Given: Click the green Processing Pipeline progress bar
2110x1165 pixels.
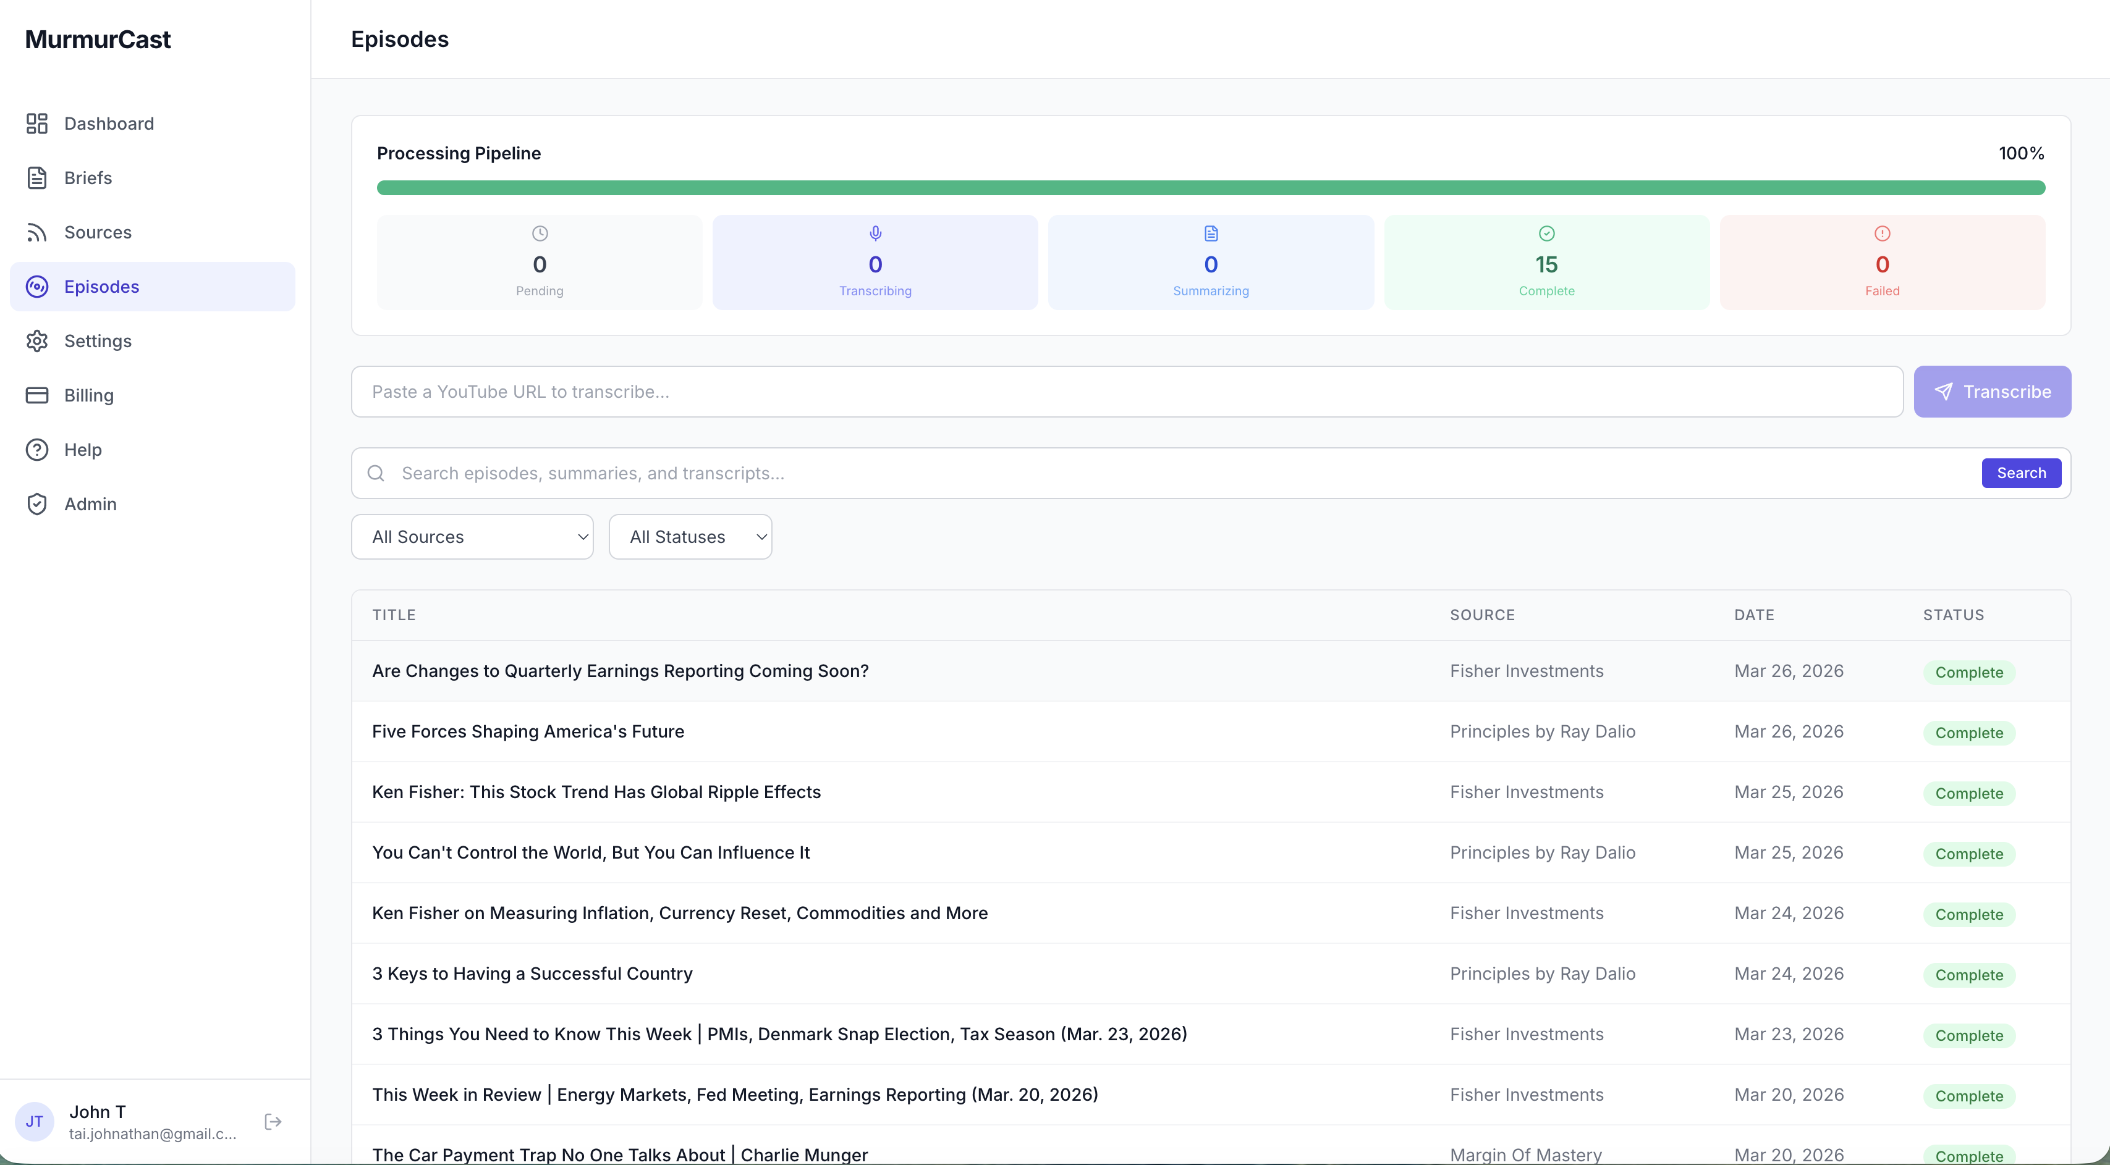Looking at the screenshot, I should pyautogui.click(x=1210, y=188).
